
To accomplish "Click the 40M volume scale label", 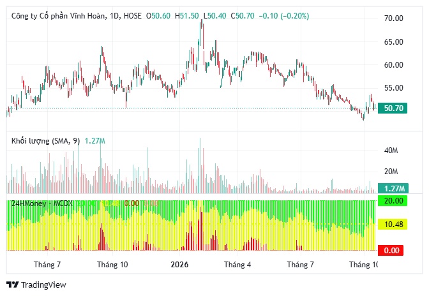I will tap(391, 151).
